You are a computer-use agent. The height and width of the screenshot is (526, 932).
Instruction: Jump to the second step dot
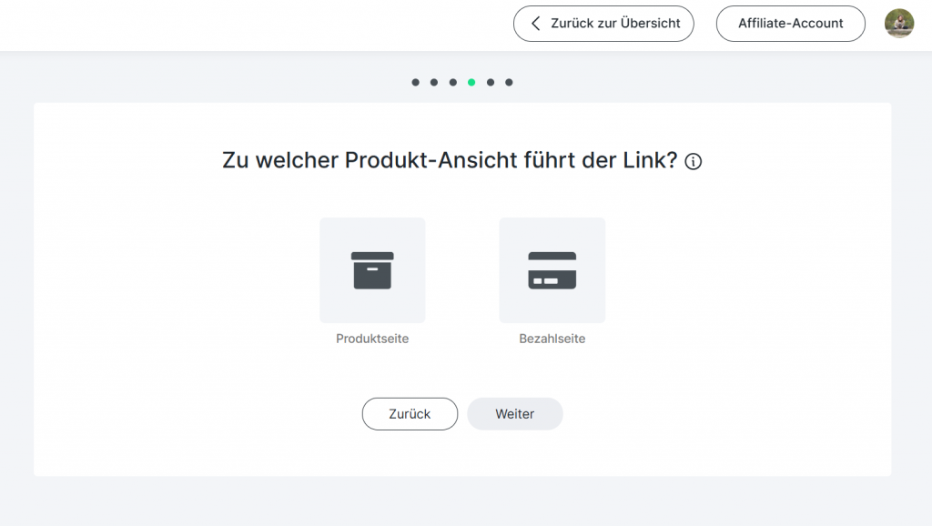tap(434, 83)
